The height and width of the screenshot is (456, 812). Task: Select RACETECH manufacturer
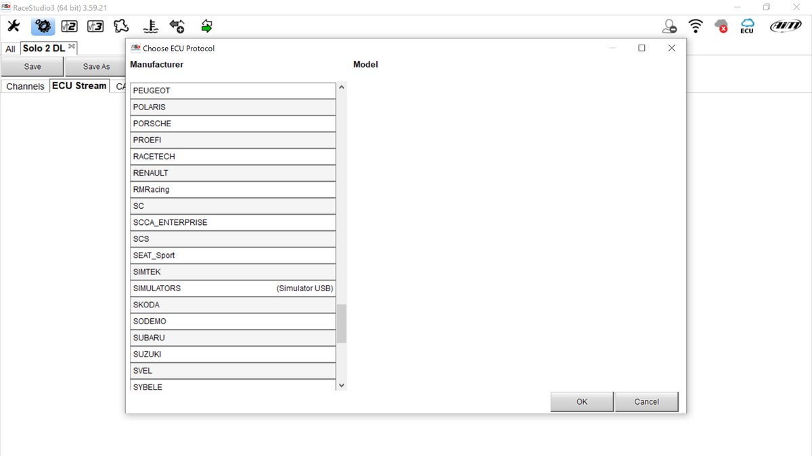pyautogui.click(x=233, y=156)
